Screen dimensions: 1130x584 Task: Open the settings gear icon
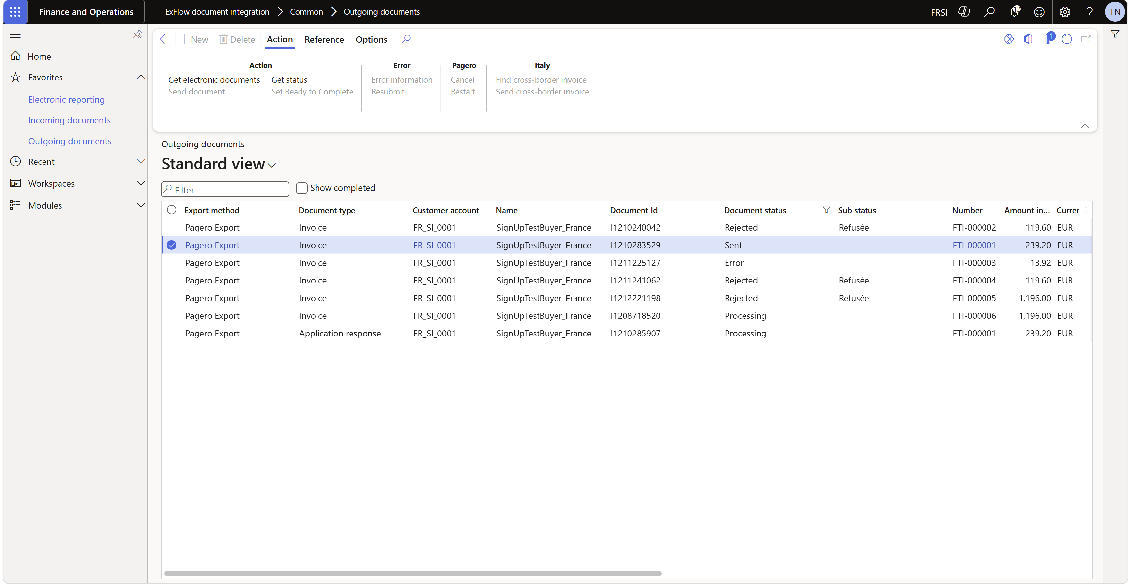click(x=1065, y=12)
